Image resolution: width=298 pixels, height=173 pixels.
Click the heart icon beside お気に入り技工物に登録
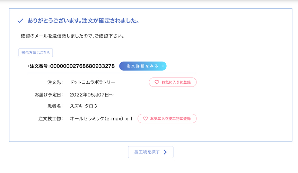[146, 119]
